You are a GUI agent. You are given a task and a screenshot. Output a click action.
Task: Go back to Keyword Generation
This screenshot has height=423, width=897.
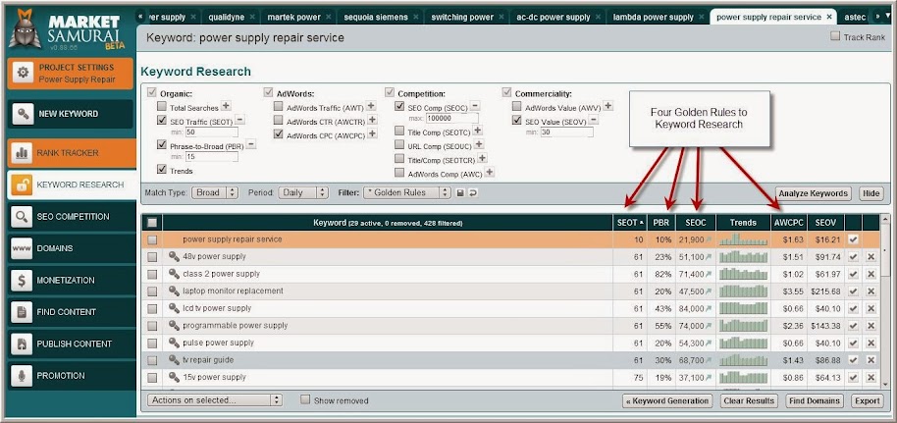[x=668, y=400]
